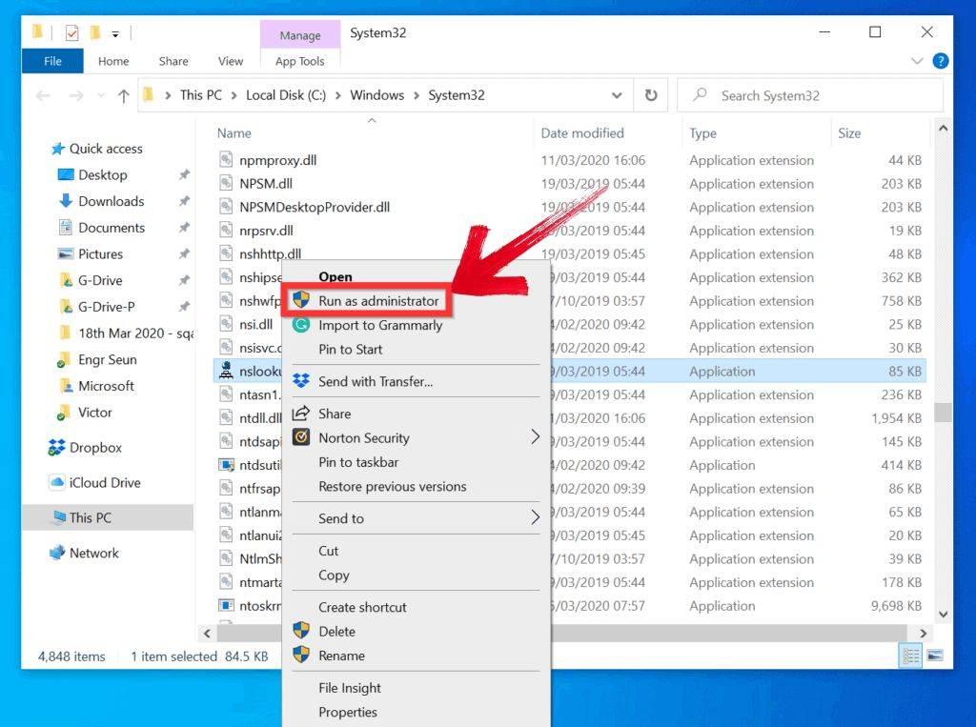Open the View ribbon tab
Image resolution: width=976 pixels, height=727 pixels.
(x=231, y=61)
